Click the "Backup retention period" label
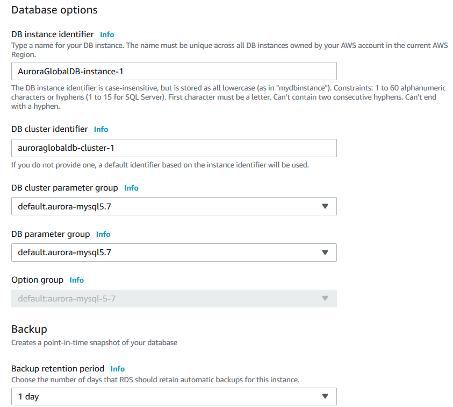Image resolution: width=453 pixels, height=407 pixels. click(57, 369)
